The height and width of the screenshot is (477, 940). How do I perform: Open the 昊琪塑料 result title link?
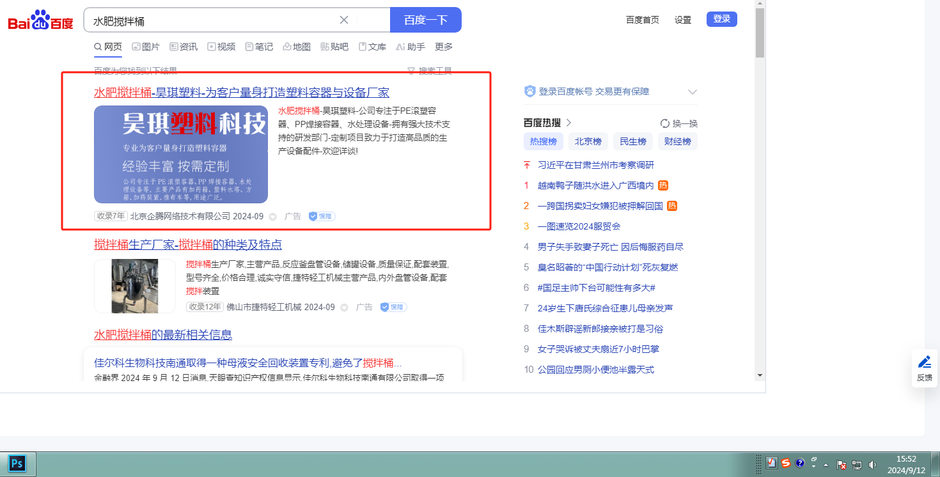(242, 92)
